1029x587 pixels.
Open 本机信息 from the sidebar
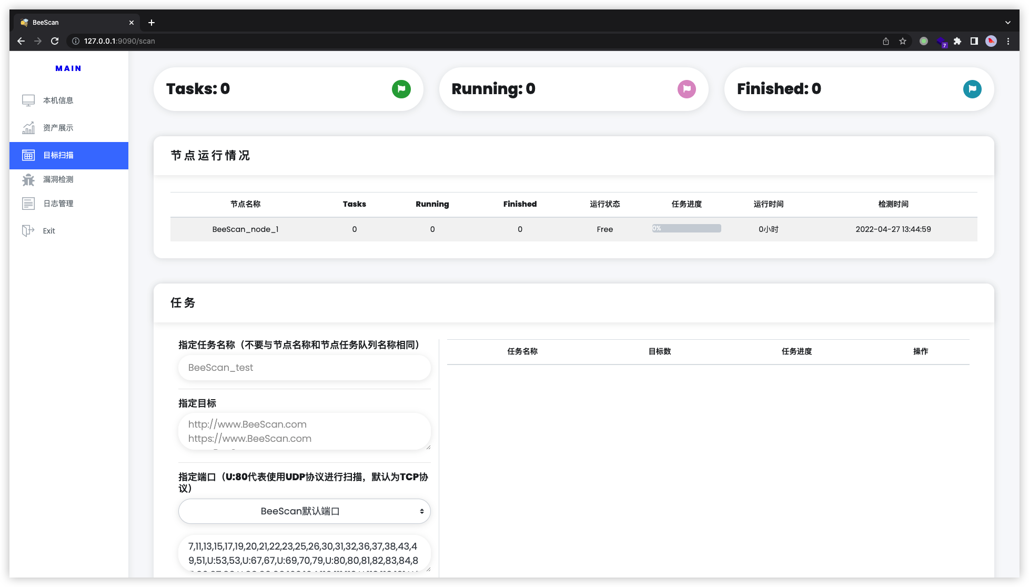(x=58, y=100)
